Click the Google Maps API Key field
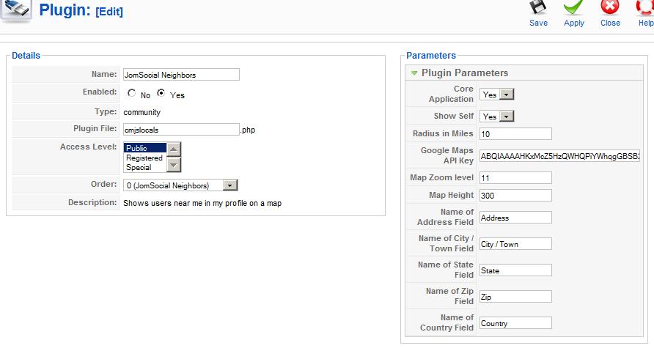 (x=559, y=156)
